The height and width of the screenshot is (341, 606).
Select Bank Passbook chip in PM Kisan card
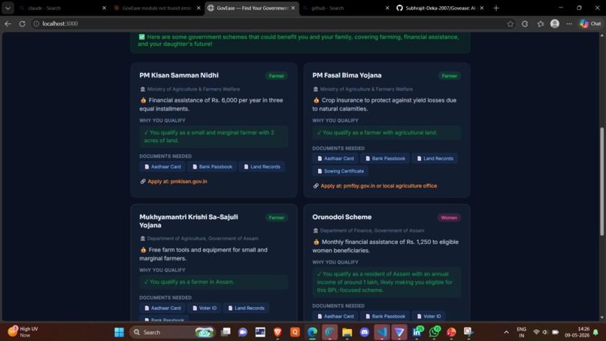point(212,167)
